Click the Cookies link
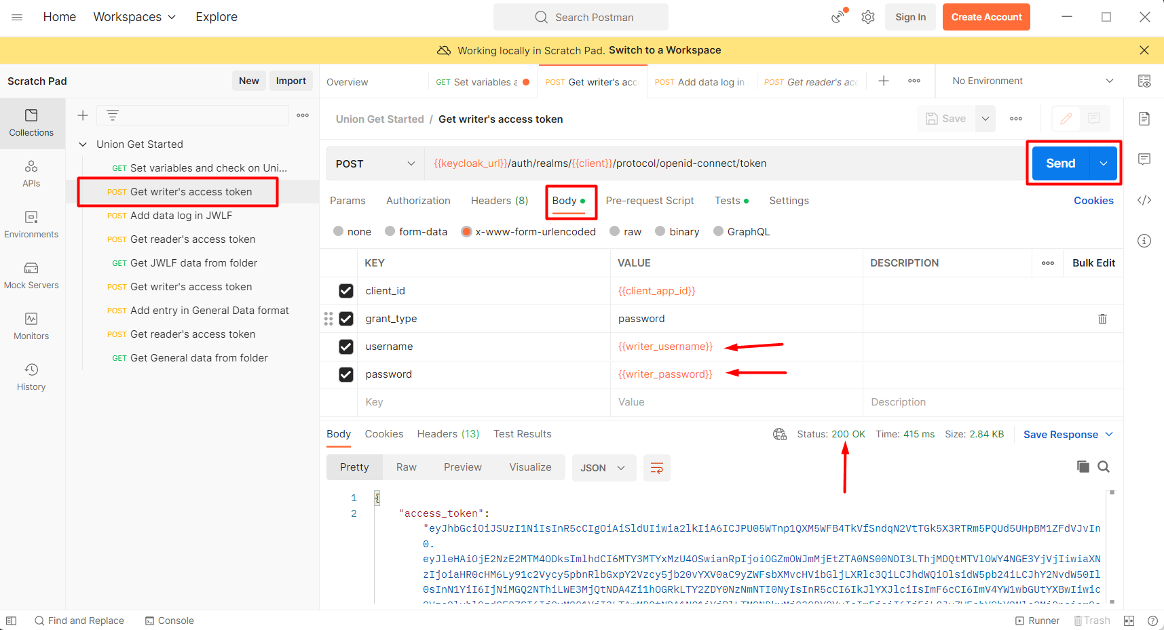Screen dimensions: 1164x630 pos(1093,201)
